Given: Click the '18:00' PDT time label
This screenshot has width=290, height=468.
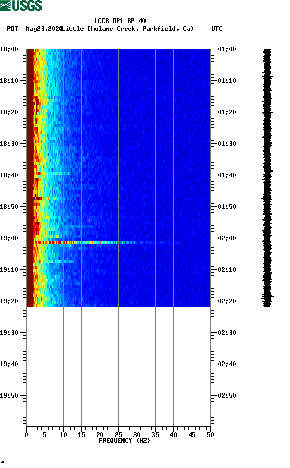Looking at the screenshot, I should (x=9, y=49).
